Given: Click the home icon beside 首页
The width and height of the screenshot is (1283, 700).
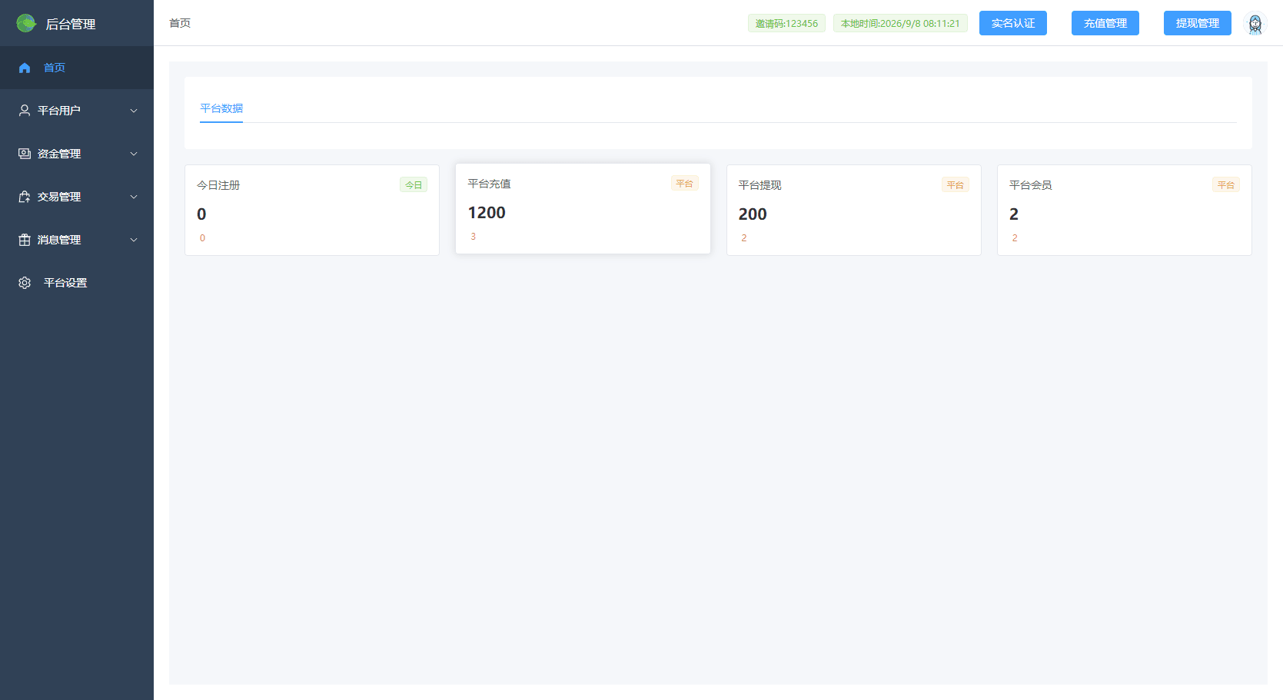Looking at the screenshot, I should (x=25, y=68).
